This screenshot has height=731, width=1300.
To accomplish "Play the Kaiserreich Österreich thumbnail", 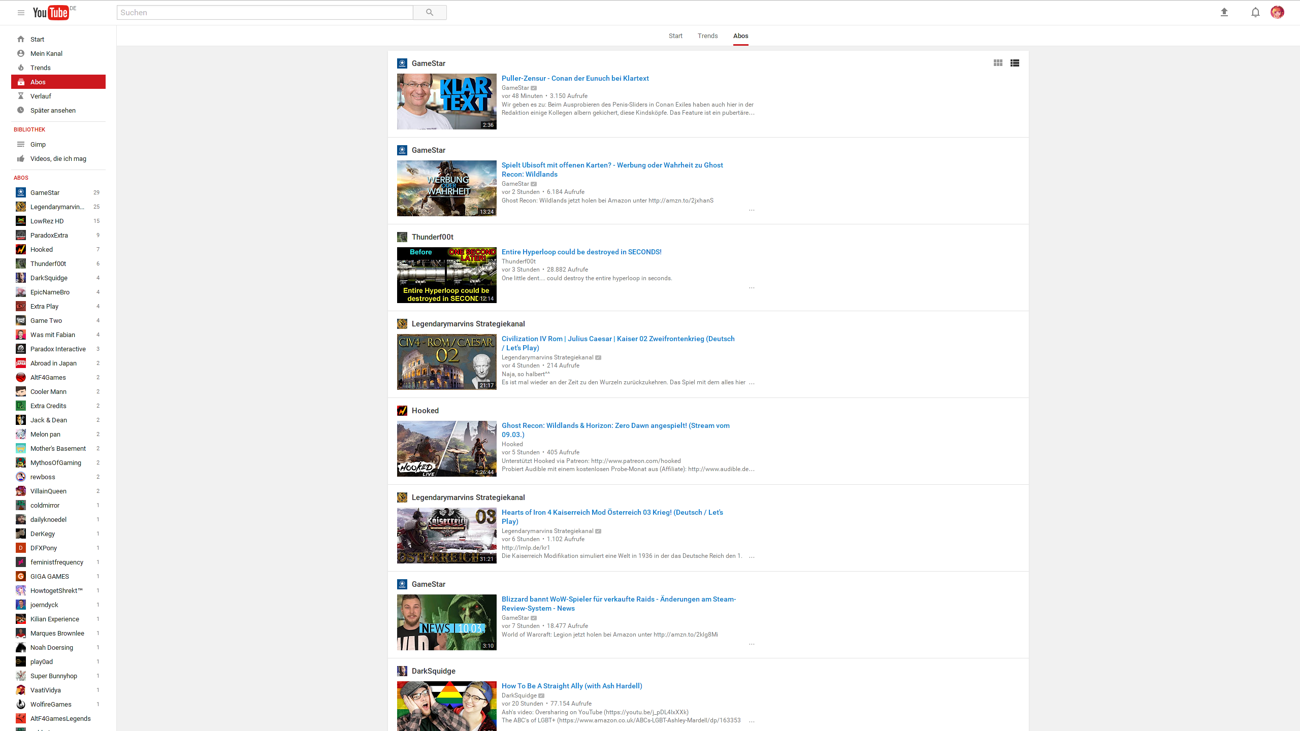I will (447, 536).
